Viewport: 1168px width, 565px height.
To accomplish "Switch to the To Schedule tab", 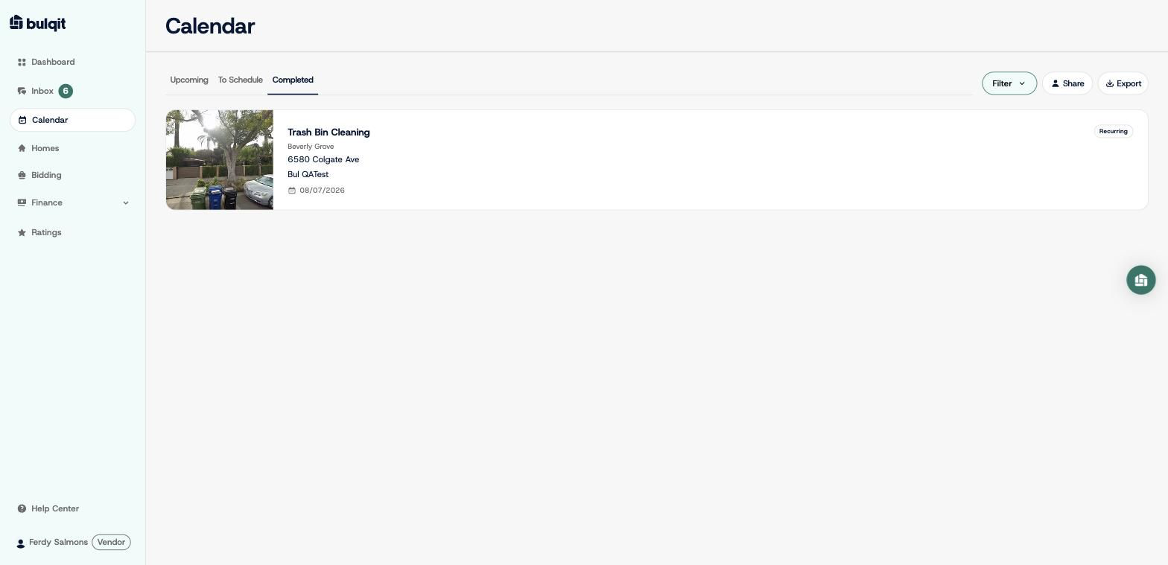I will coord(240,80).
